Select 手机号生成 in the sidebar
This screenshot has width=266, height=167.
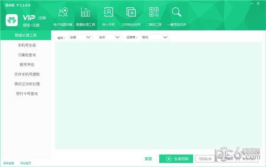pos(27,45)
